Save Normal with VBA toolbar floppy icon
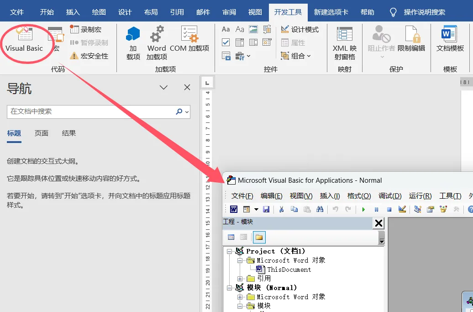 click(x=266, y=209)
